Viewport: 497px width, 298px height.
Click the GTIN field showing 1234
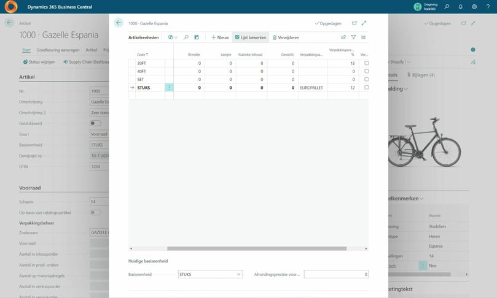pyautogui.click(x=99, y=166)
